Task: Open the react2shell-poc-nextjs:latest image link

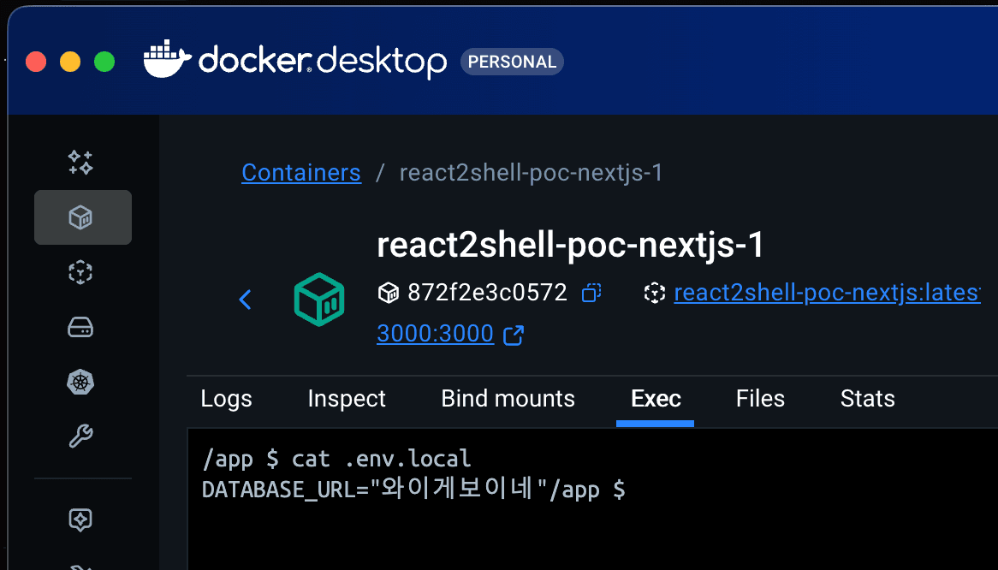Action: (826, 293)
